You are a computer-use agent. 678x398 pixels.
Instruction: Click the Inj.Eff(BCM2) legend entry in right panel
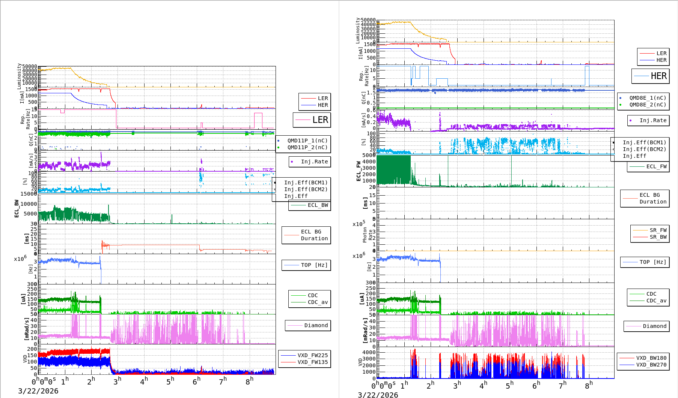click(644, 149)
